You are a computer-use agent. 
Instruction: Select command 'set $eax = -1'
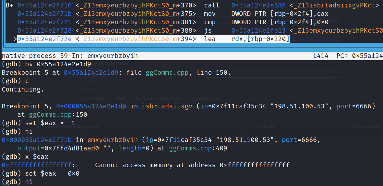(x=50, y=123)
